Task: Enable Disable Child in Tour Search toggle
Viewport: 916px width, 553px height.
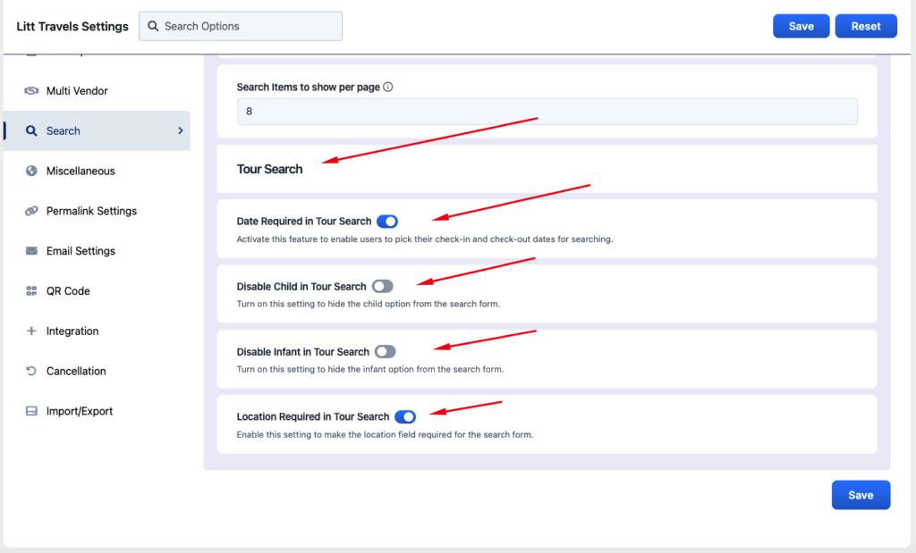Action: pos(382,287)
